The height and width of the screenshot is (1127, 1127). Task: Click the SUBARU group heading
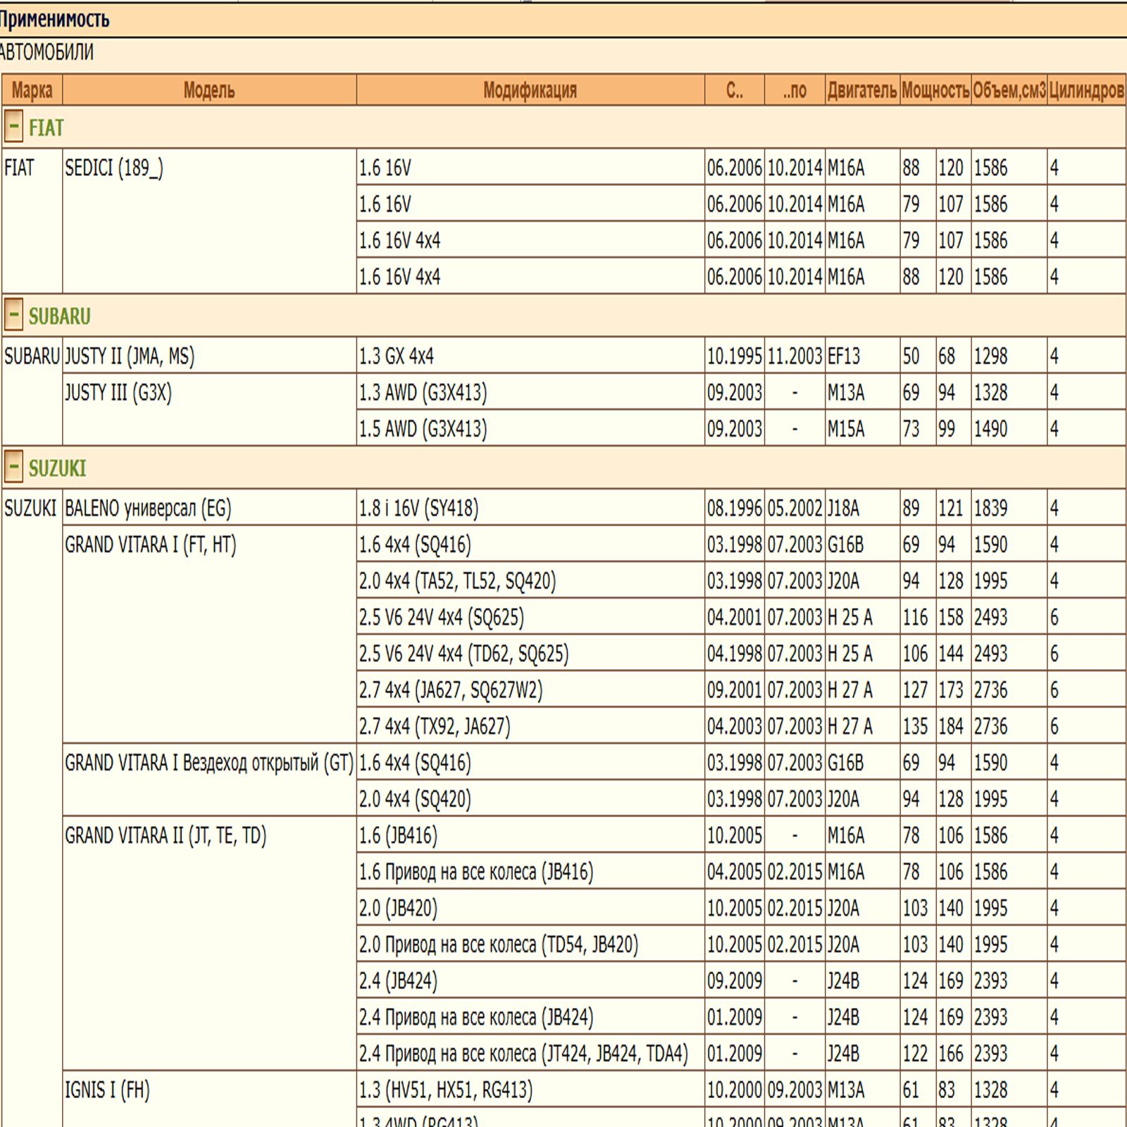point(60,316)
